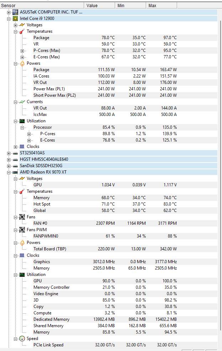
Task: Click the 3171 RPM max value
Action: tap(167, 223)
